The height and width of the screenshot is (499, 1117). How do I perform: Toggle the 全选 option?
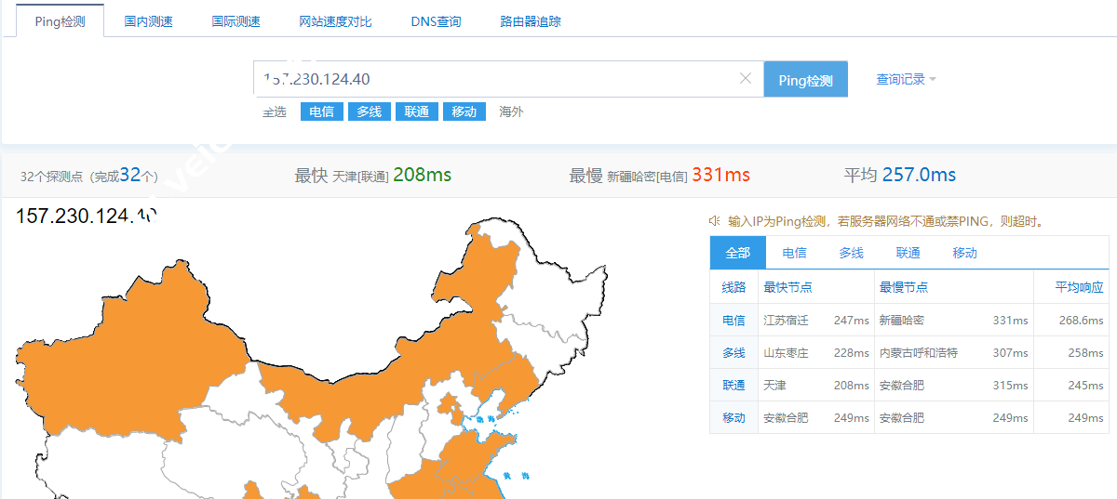(x=275, y=112)
